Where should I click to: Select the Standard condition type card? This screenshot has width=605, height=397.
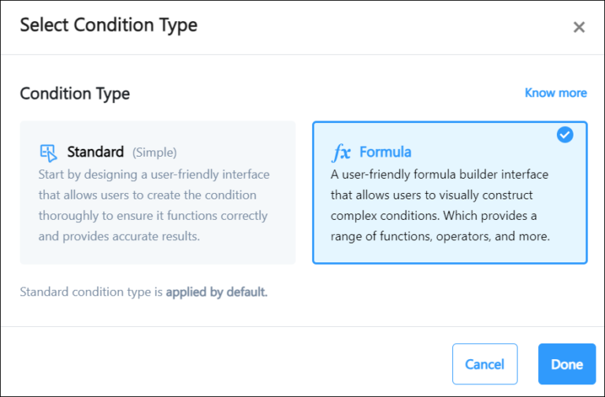coord(158,192)
